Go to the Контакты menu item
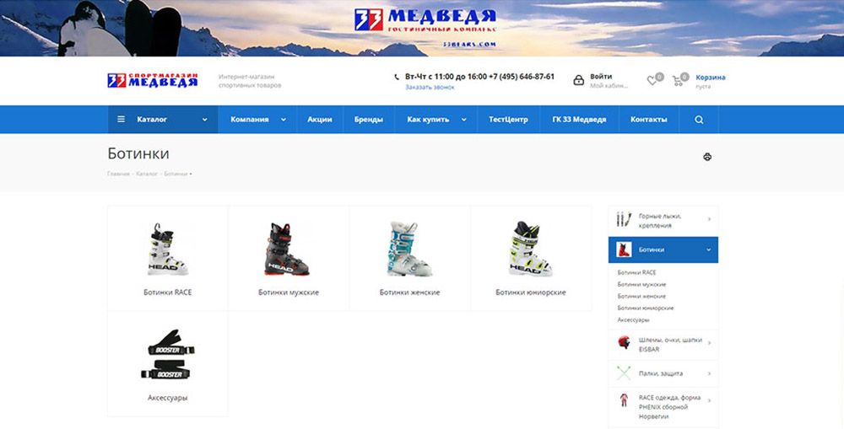The width and height of the screenshot is (844, 429). tap(649, 120)
